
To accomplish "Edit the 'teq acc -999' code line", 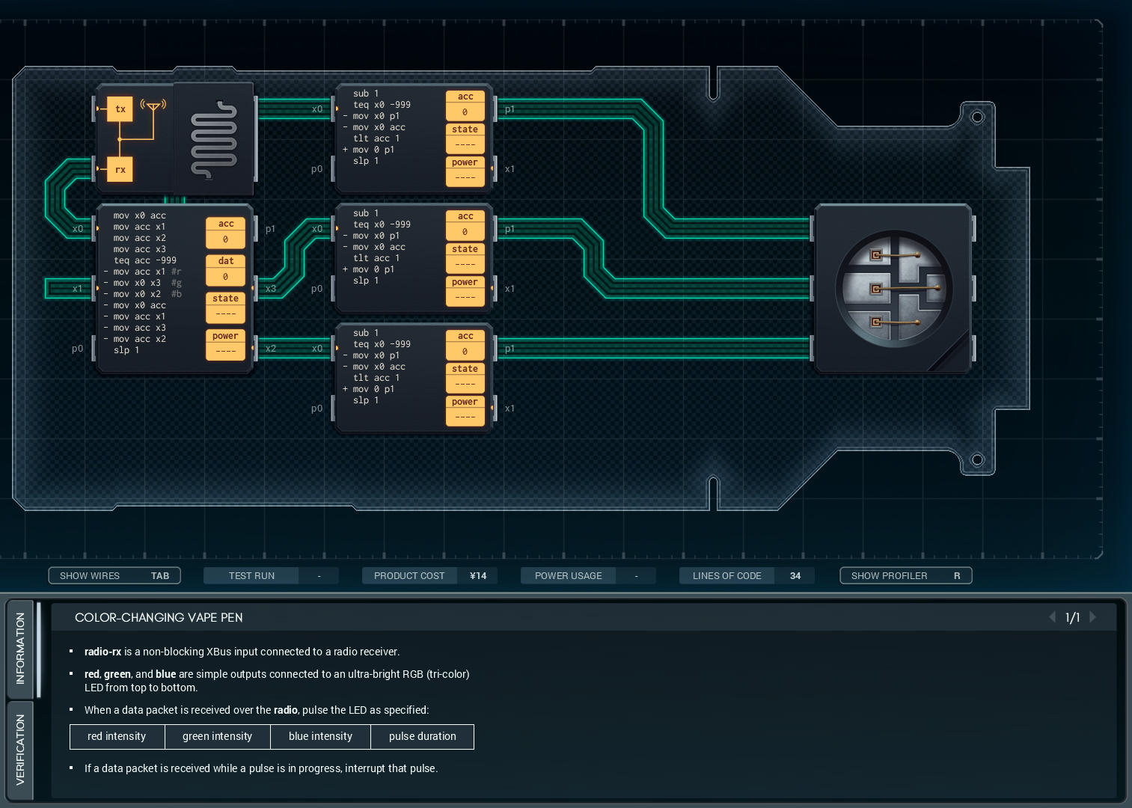I will pos(145,260).
